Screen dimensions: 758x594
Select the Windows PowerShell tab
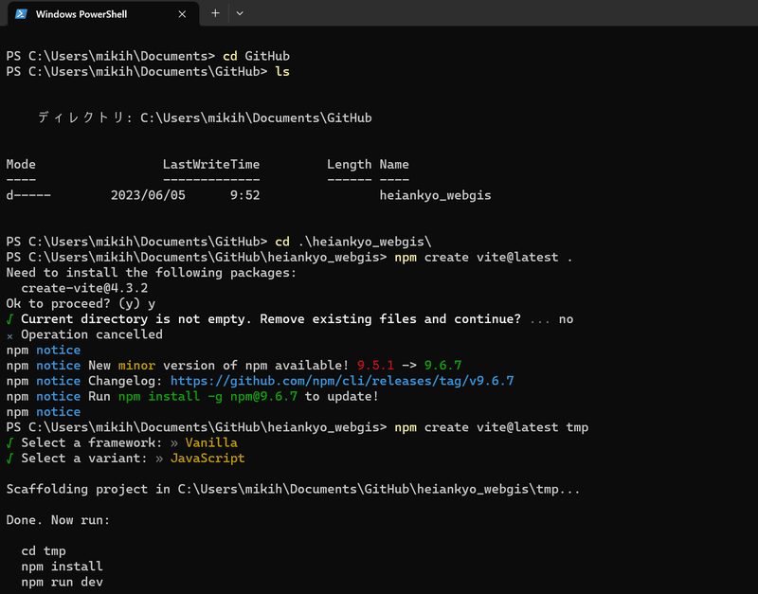coord(103,14)
